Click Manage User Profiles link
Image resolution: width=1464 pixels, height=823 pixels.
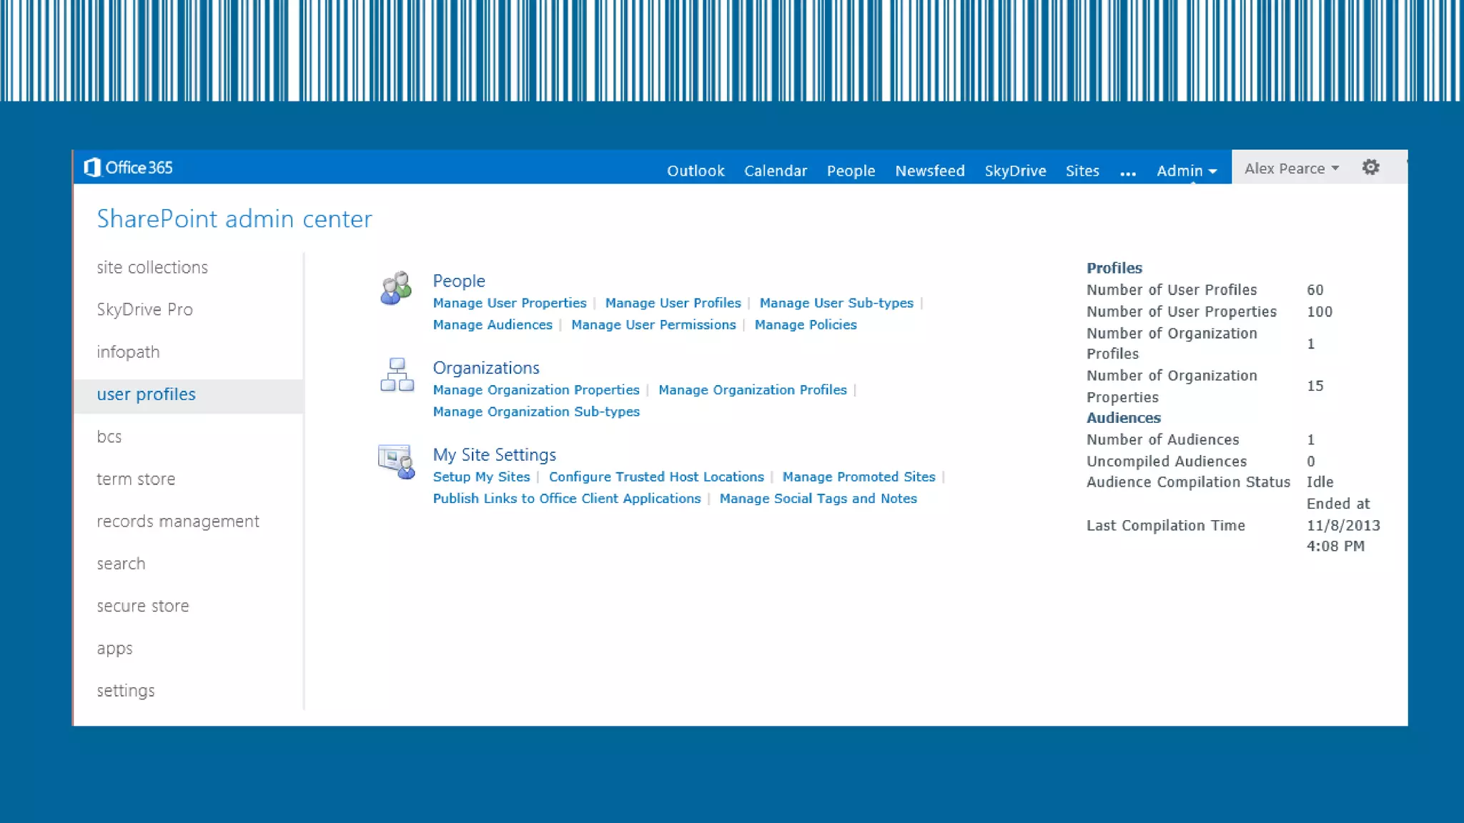click(673, 303)
